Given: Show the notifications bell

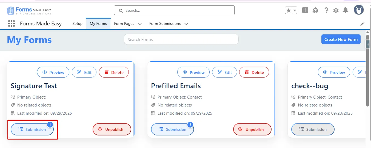Looking at the screenshot, I should tap(346, 10).
